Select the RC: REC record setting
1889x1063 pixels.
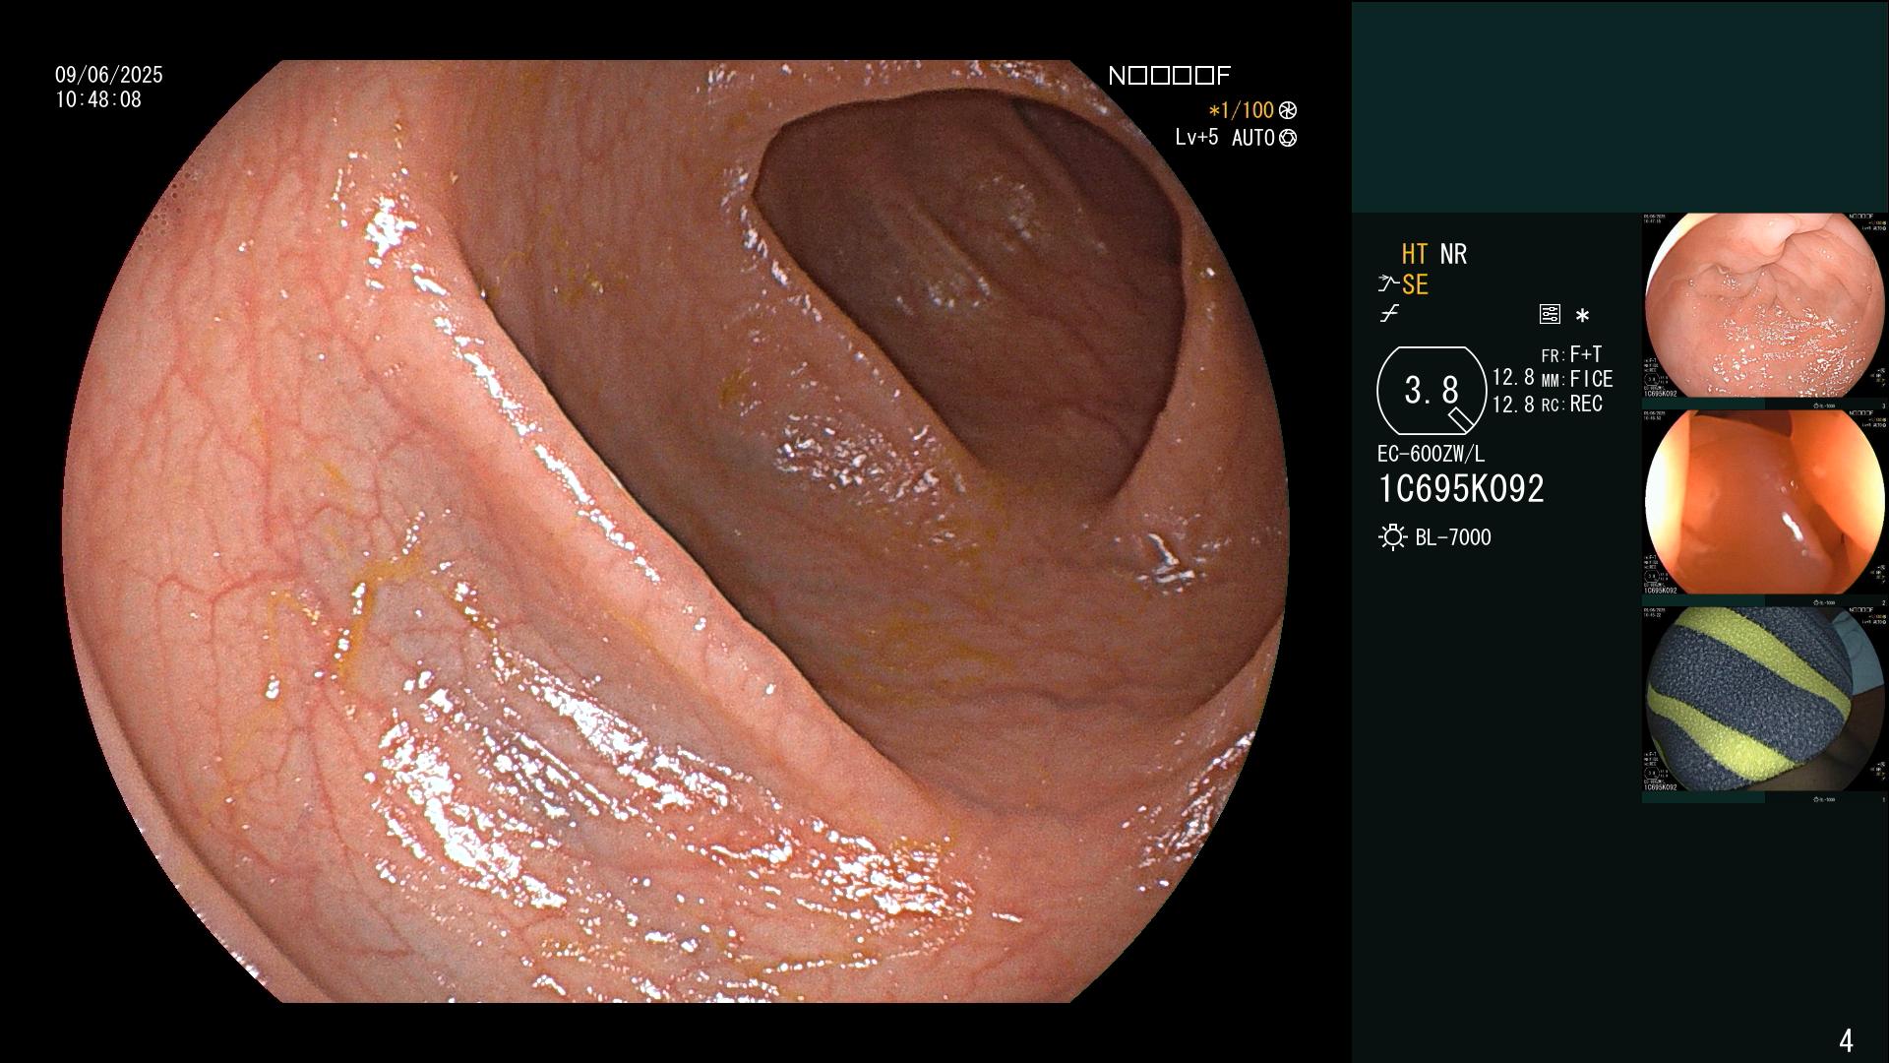coord(1571,404)
